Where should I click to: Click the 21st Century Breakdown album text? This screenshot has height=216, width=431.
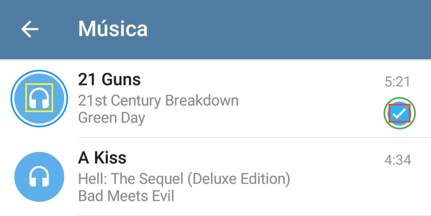coord(158,100)
